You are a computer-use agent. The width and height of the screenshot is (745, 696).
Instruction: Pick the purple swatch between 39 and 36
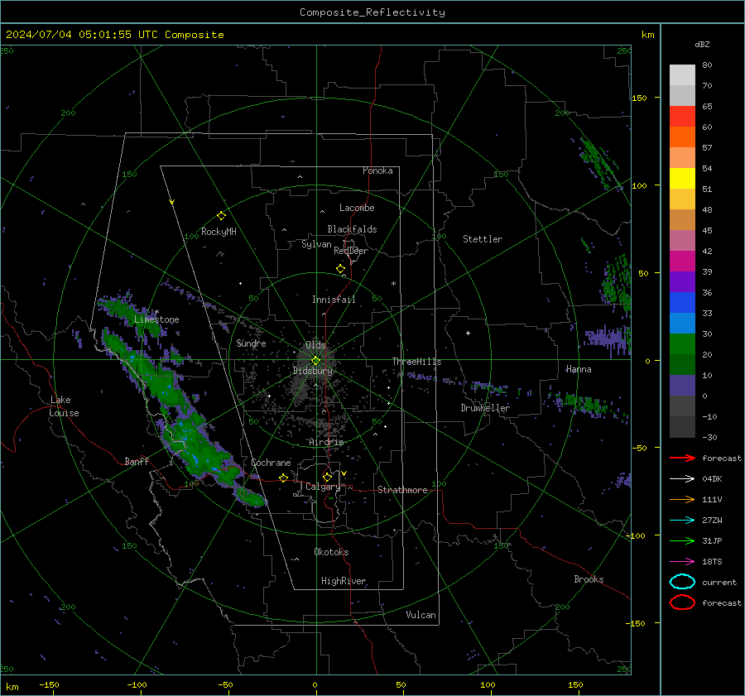(682, 282)
